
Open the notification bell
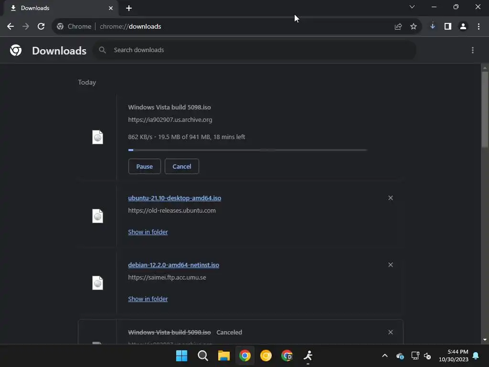click(x=476, y=356)
